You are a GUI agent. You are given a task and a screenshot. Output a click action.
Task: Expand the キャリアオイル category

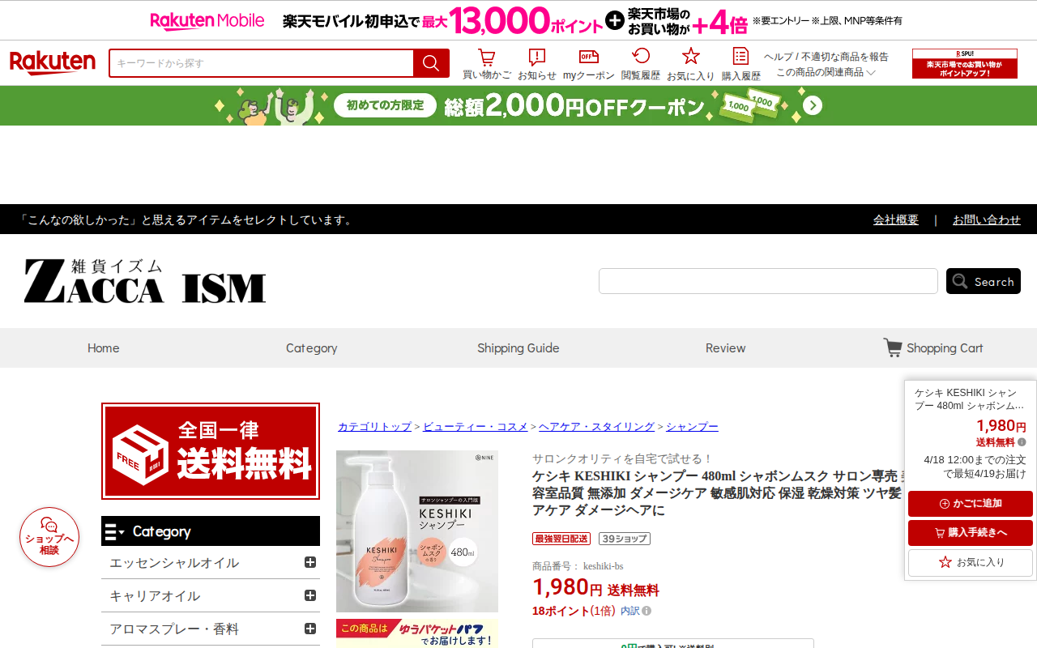[x=310, y=595]
